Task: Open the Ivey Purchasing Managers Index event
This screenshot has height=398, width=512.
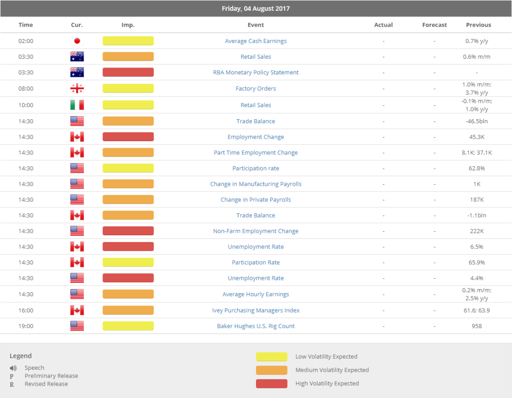Action: (x=255, y=310)
